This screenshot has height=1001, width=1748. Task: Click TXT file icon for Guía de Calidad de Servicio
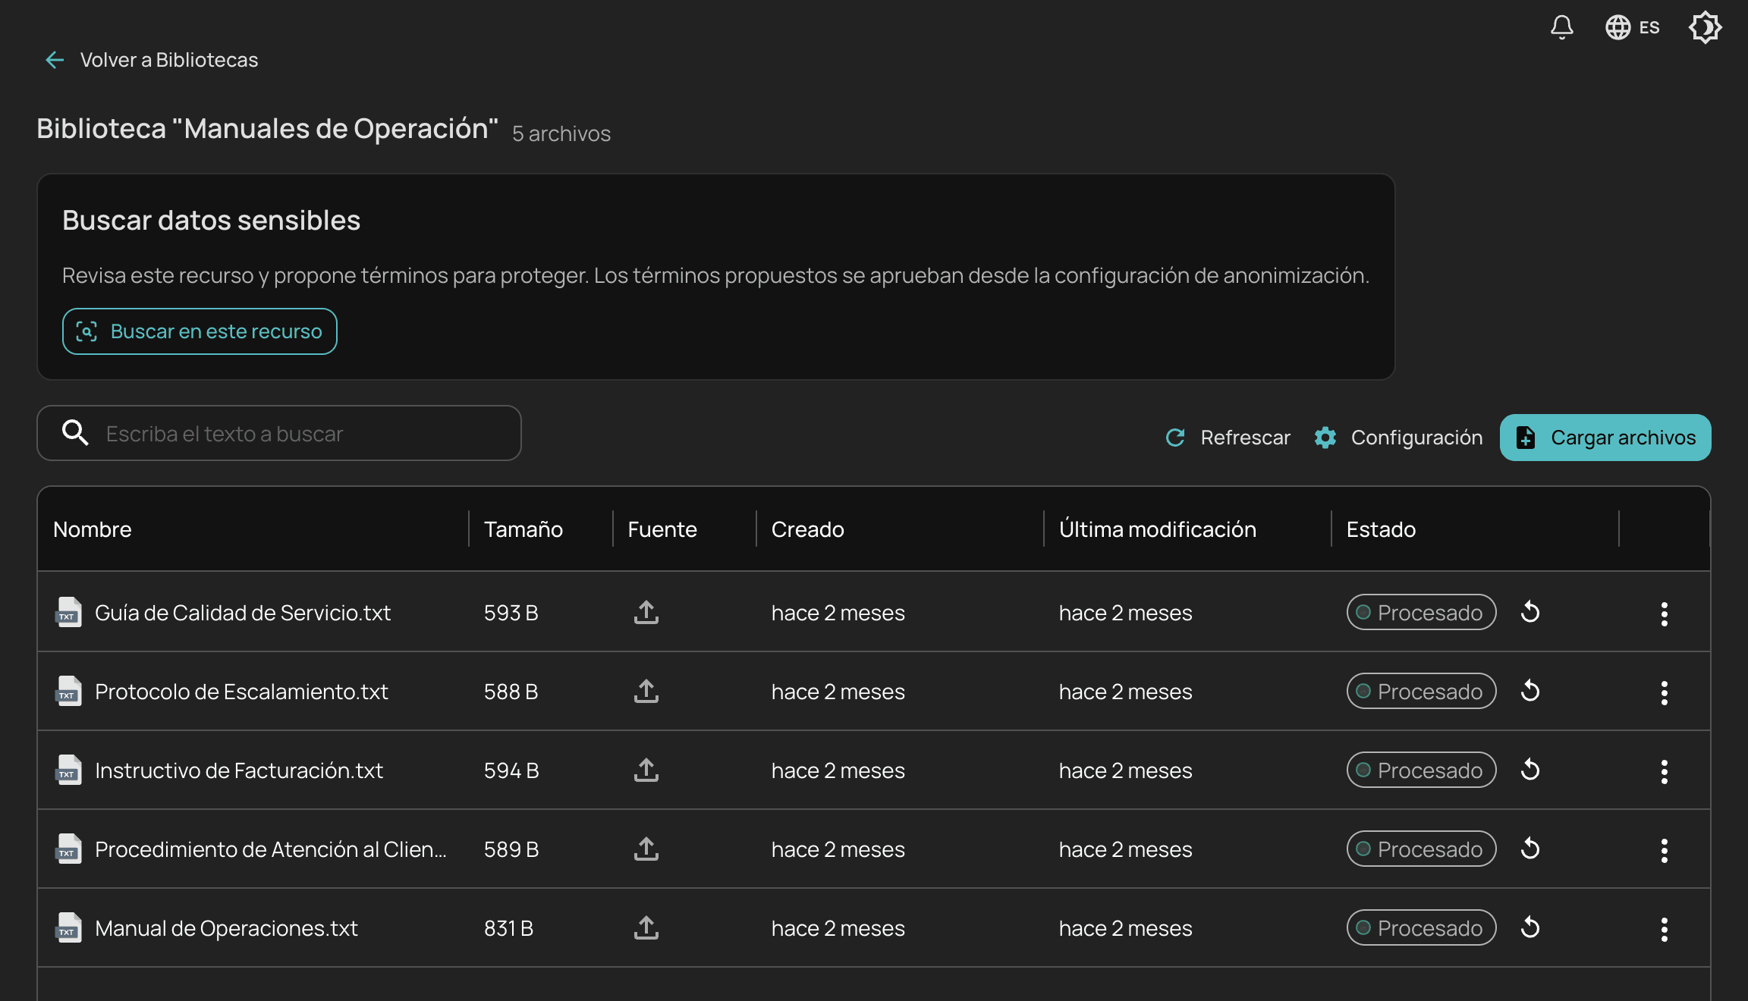[68, 612]
